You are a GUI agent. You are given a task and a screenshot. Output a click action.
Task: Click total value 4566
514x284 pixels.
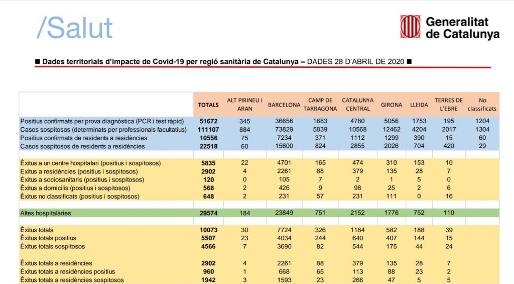(208, 247)
